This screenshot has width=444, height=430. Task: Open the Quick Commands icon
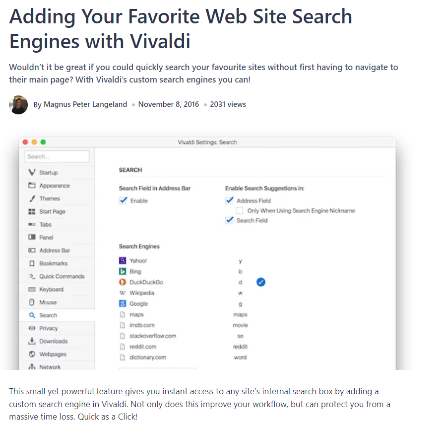click(x=32, y=276)
